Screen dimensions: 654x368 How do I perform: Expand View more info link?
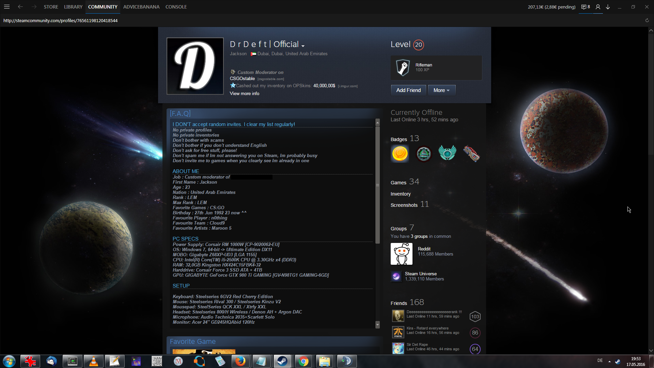[244, 93]
